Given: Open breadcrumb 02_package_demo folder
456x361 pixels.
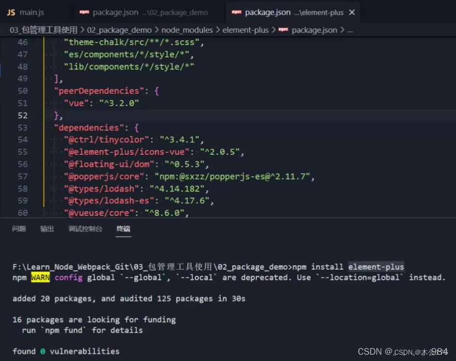Looking at the screenshot, I should click(x=119, y=30).
